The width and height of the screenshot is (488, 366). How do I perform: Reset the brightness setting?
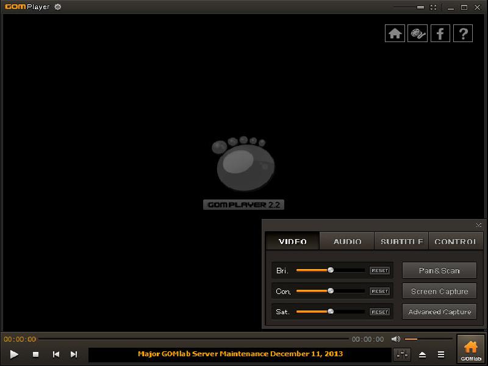coord(379,270)
